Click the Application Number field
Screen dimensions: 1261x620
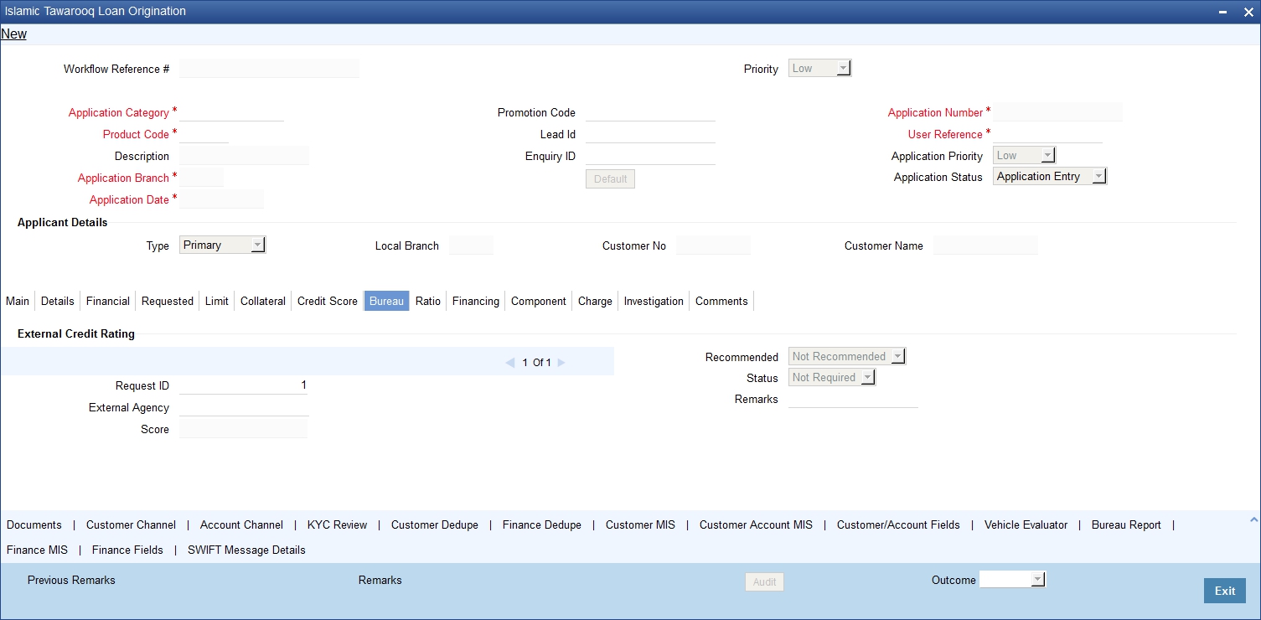click(x=1057, y=112)
